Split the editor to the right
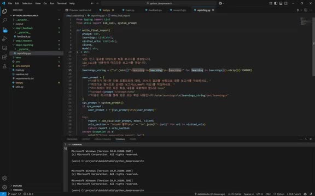This screenshot has height=196, width=315. pyautogui.click(x=306, y=10)
